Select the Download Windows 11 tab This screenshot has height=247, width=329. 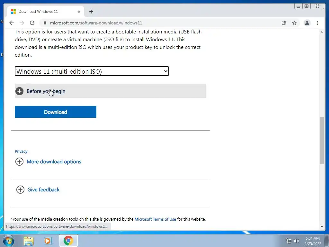coord(46,12)
